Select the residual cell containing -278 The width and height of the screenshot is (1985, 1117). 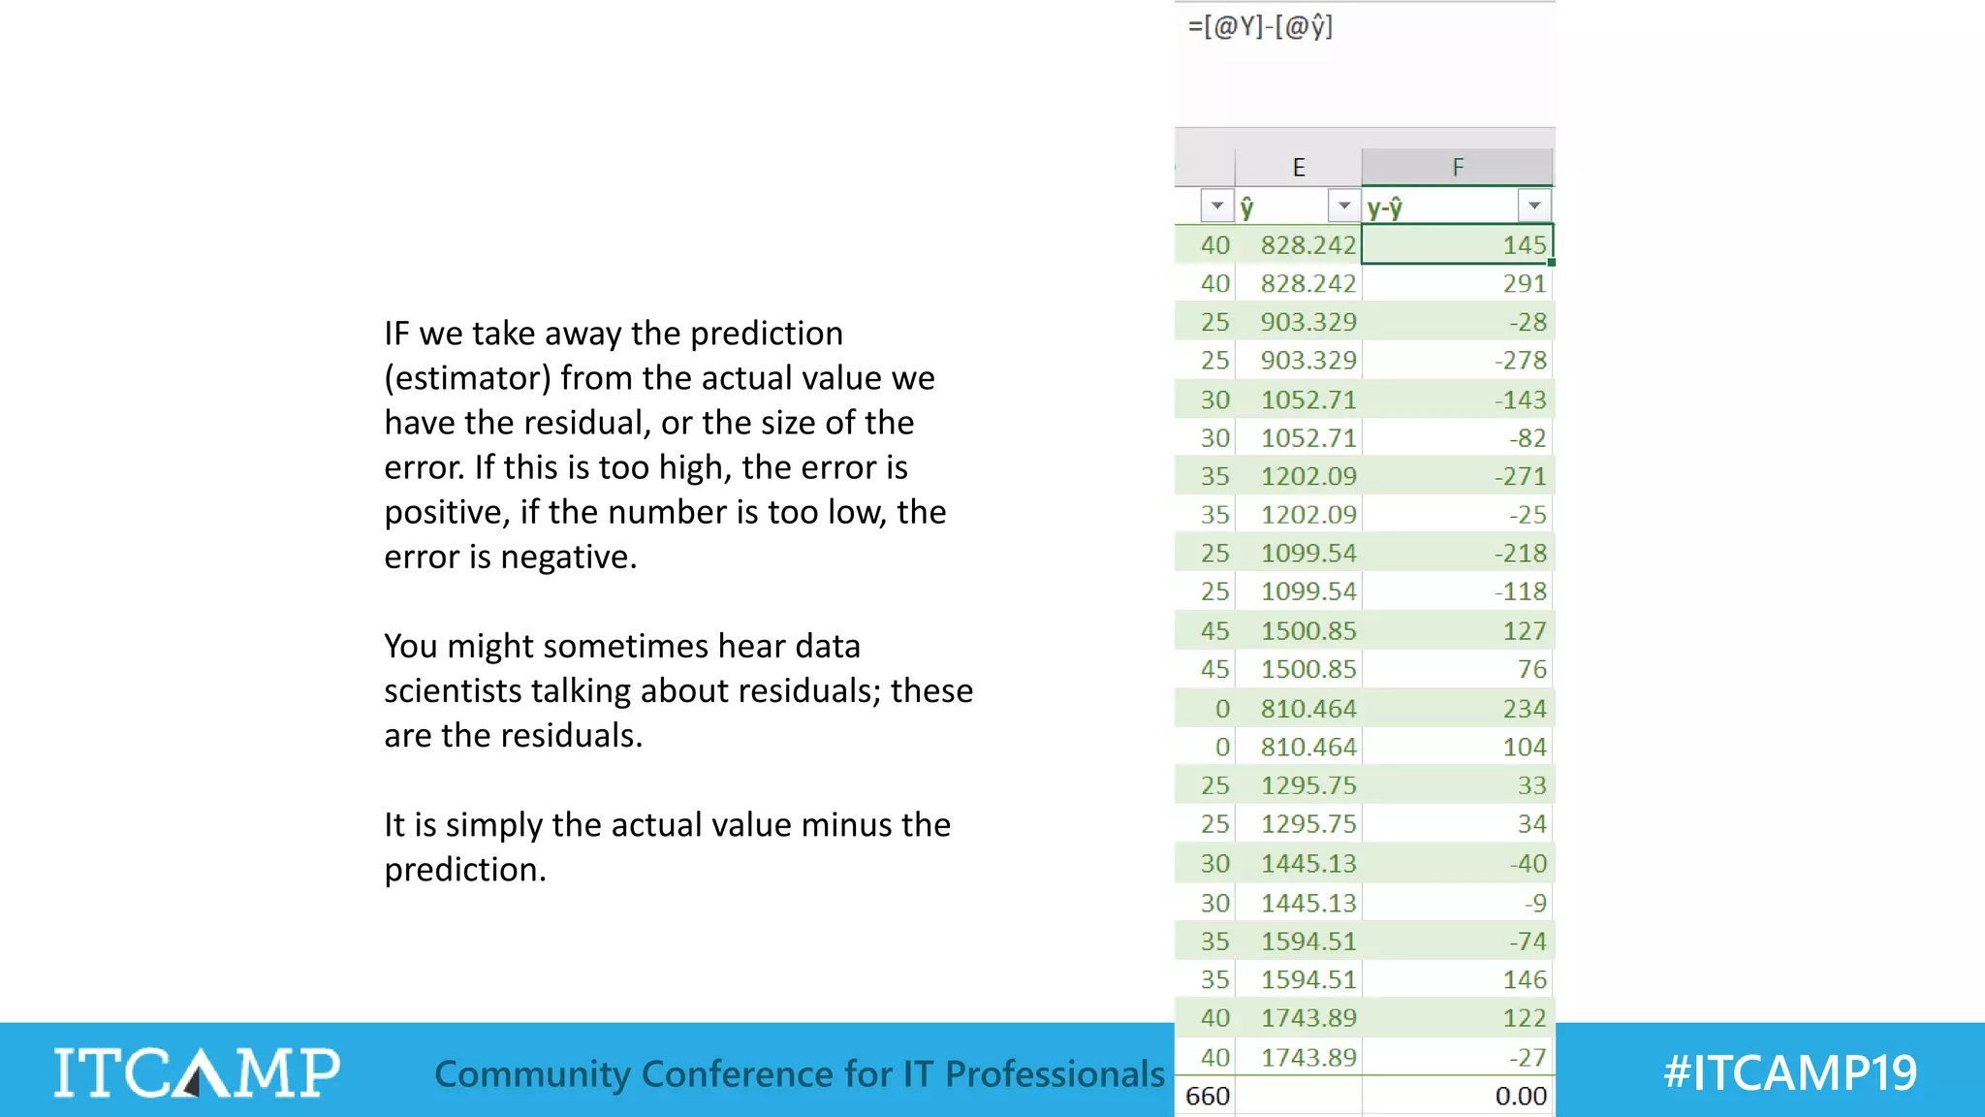1458,361
